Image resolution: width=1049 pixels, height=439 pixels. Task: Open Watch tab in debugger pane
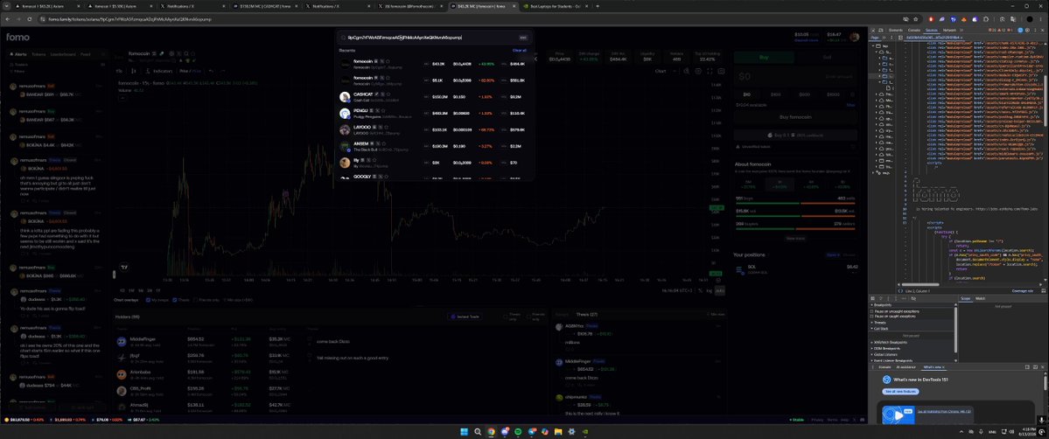980,298
